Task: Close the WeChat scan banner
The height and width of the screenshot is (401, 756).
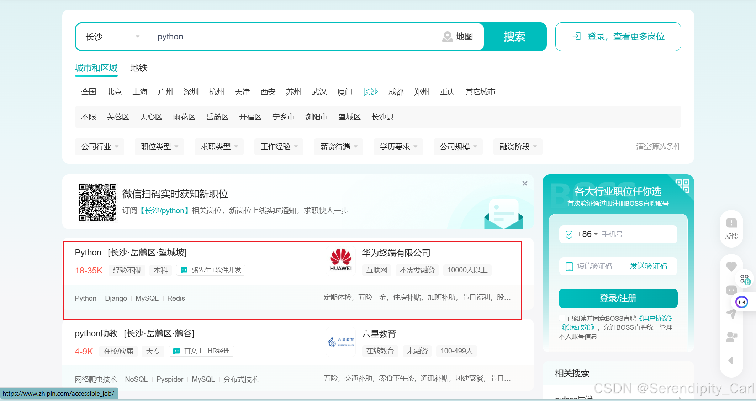Action: click(525, 184)
